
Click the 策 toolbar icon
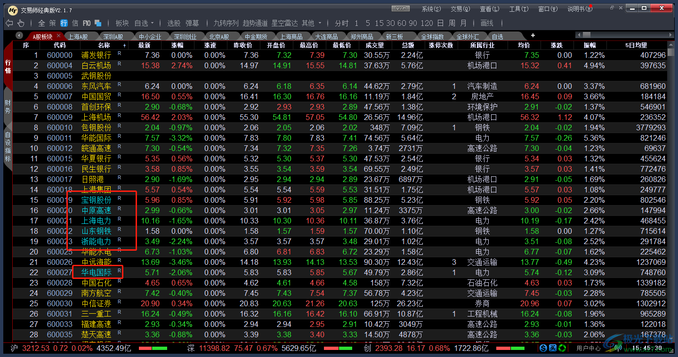click(52, 23)
